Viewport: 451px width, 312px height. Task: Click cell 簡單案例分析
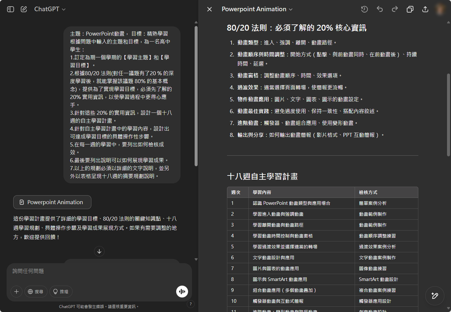point(386,203)
